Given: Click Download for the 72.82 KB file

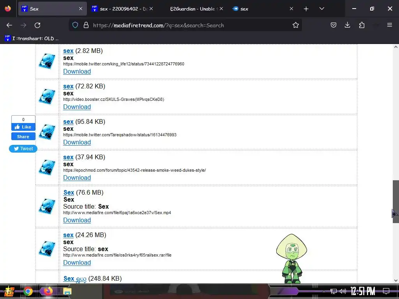Looking at the screenshot, I should point(77,107).
